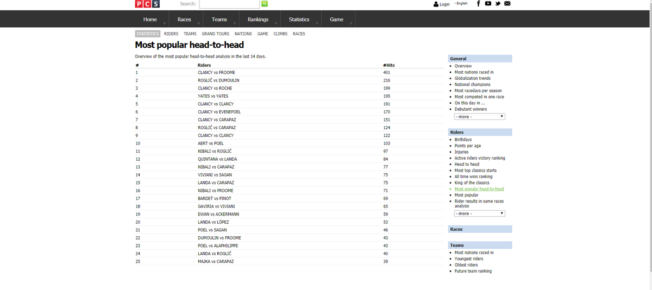Open the YouTube channel icon
The height and width of the screenshot is (290, 652).
[x=488, y=3]
